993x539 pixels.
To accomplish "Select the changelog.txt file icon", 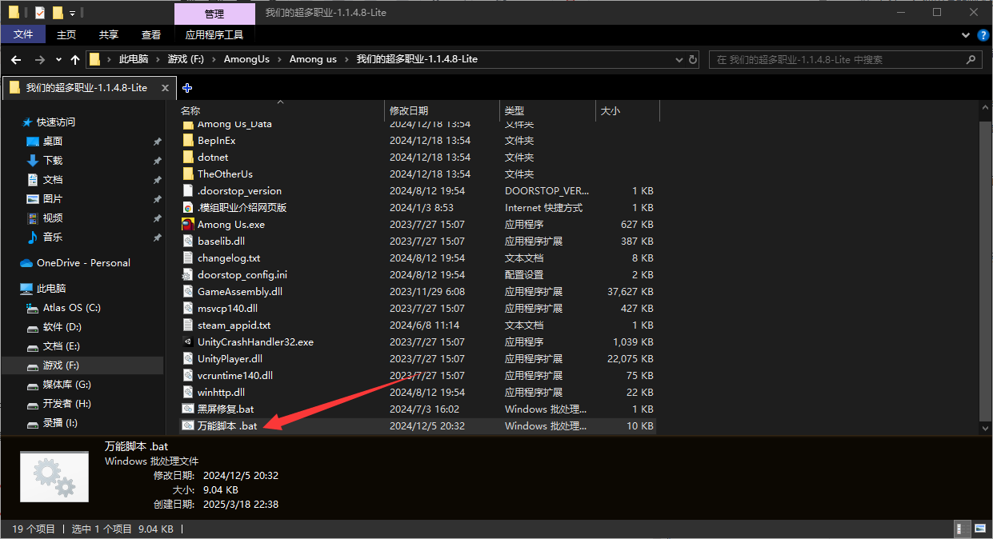I will [188, 258].
